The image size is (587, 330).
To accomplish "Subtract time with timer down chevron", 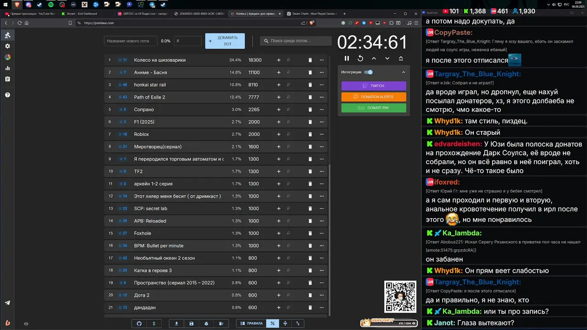I will [388, 58].
